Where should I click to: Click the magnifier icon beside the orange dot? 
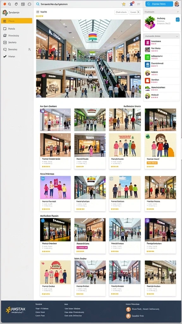pos(9,4)
